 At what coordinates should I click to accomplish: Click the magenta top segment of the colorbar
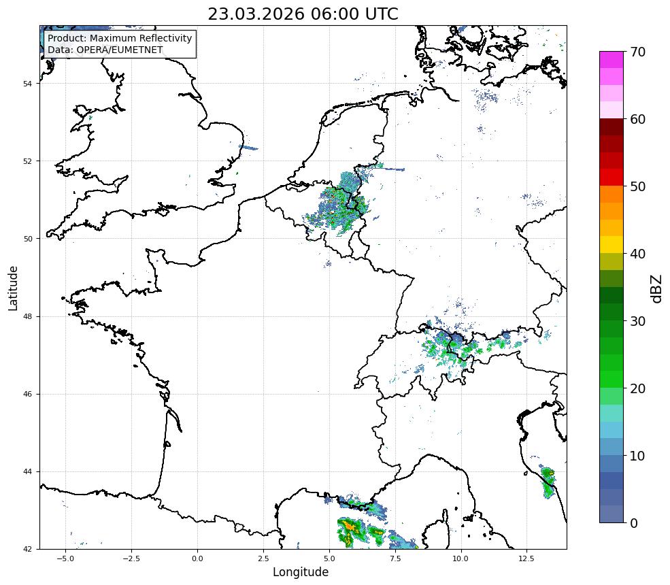tap(612, 60)
